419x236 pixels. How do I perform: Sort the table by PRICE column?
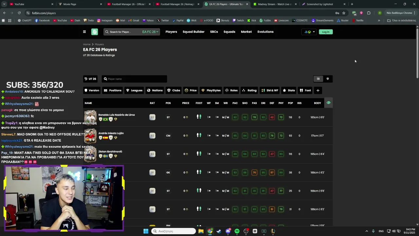coord(186,103)
